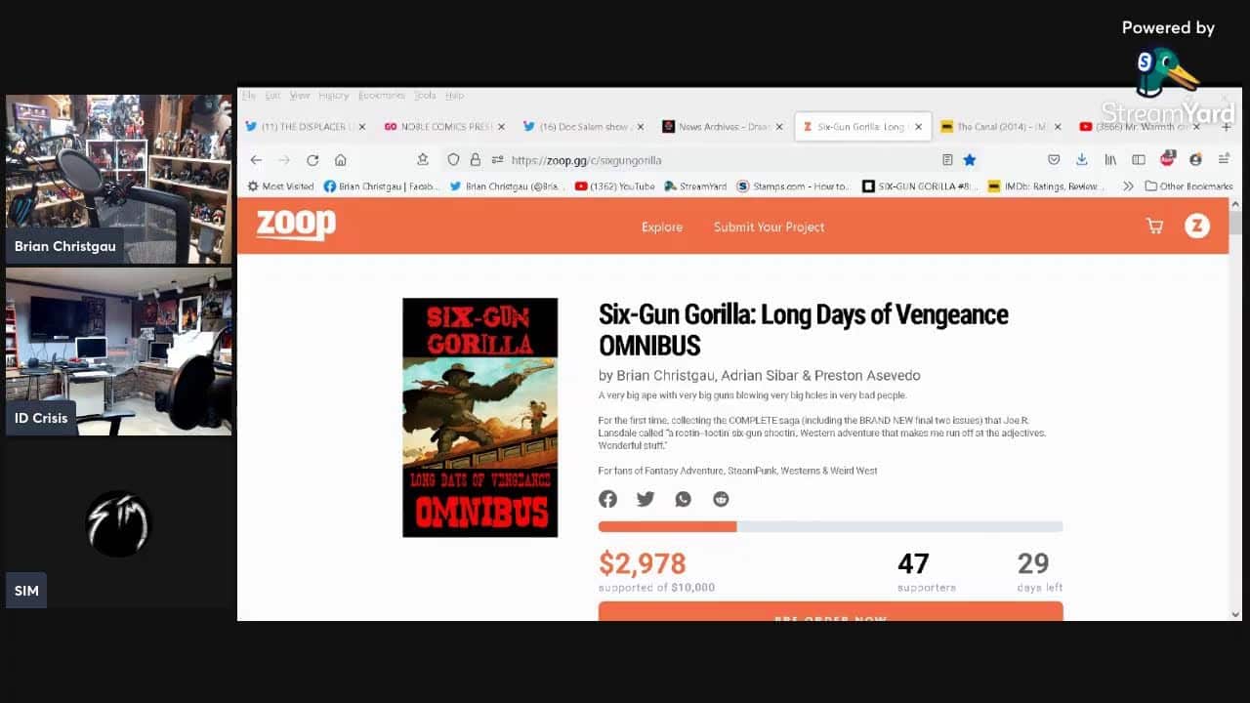Share campaign via the Facebook icon
The width and height of the screenshot is (1250, 703).
pos(607,499)
